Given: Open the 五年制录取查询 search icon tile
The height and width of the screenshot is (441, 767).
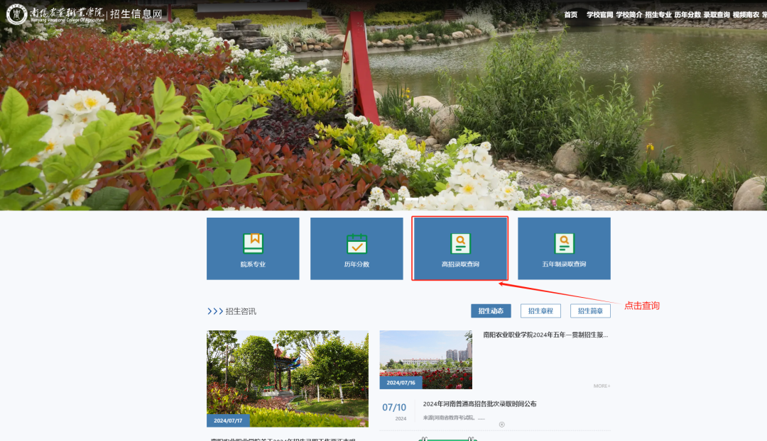Looking at the screenshot, I should tap(564, 249).
